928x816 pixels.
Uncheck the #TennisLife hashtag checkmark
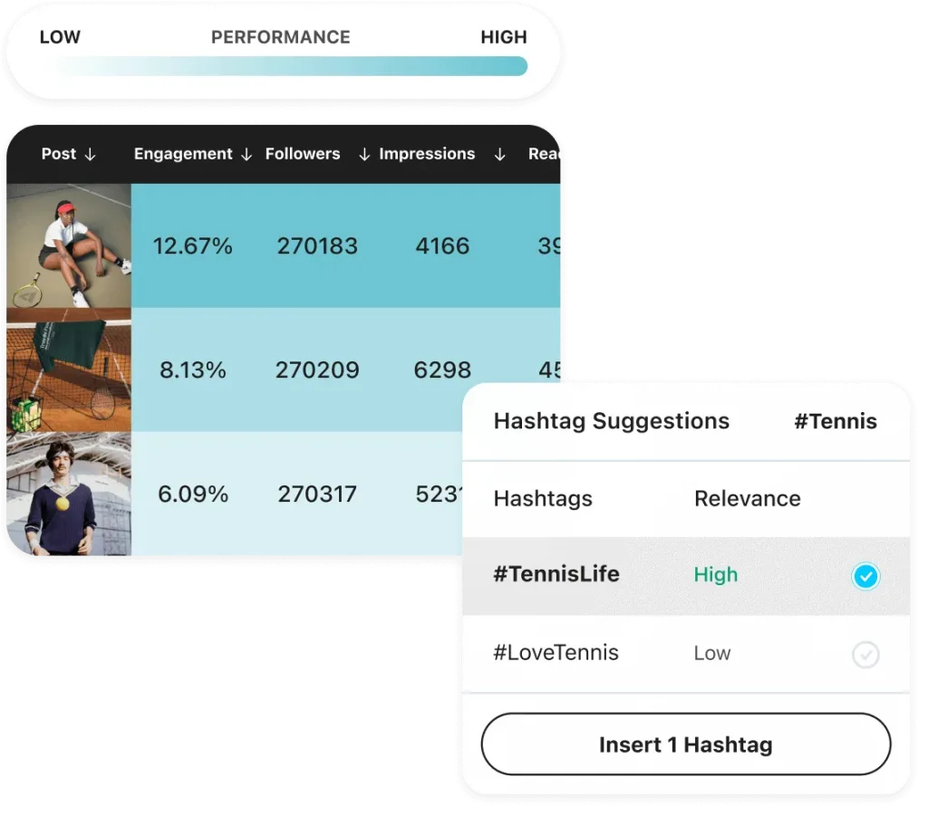(865, 576)
